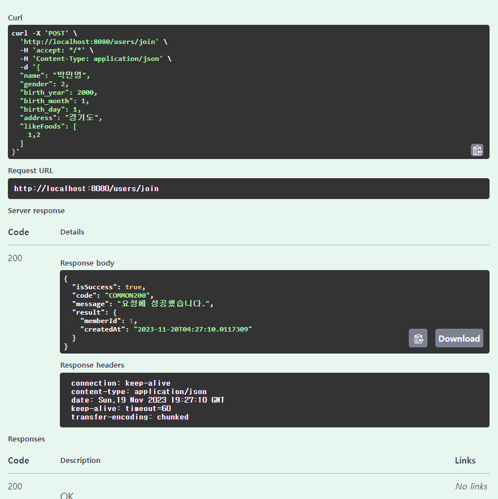Image resolution: width=498 pixels, height=499 pixels.
Task: Click the 'Description' column header
Action: [80, 461]
